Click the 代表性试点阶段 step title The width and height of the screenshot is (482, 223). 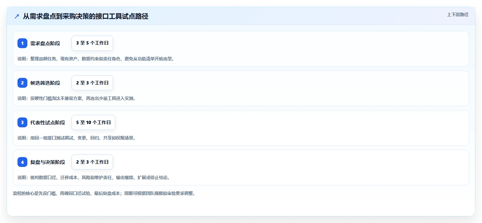(48, 122)
